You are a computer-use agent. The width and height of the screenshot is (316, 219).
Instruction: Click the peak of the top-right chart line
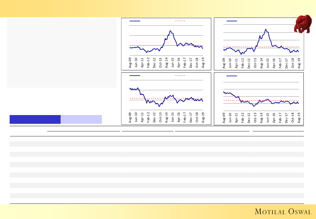tap(266, 29)
